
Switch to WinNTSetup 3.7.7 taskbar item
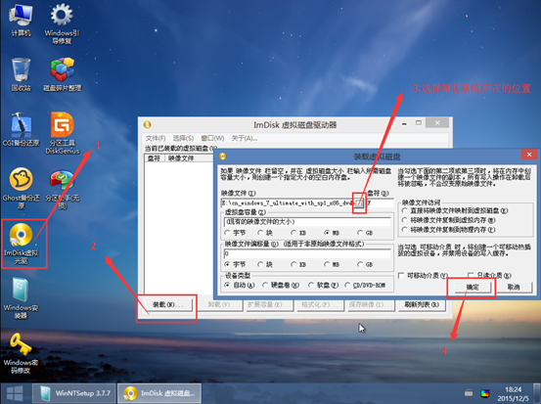click(73, 393)
